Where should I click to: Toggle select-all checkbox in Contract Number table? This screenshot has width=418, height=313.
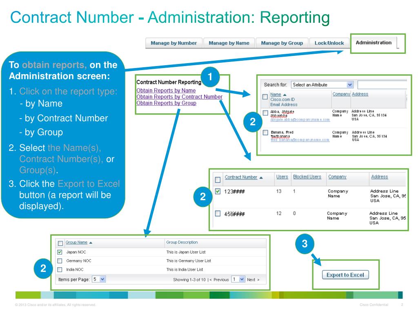[218, 180]
